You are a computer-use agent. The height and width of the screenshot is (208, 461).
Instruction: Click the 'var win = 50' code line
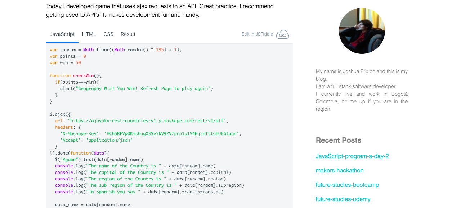[x=65, y=63]
